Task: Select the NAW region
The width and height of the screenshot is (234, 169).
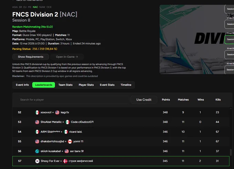Action: [x=42, y=7]
